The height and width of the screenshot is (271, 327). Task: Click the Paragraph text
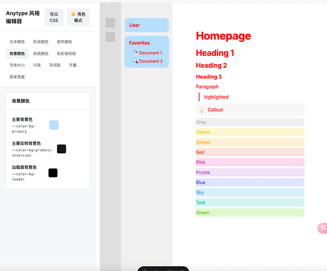coord(207,87)
